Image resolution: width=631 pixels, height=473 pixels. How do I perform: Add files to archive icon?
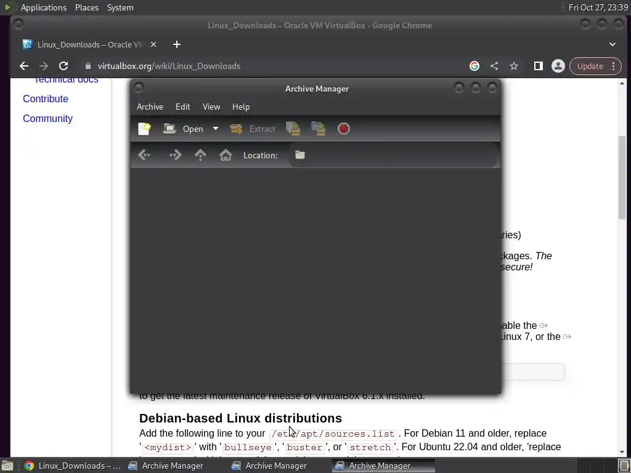click(x=293, y=129)
